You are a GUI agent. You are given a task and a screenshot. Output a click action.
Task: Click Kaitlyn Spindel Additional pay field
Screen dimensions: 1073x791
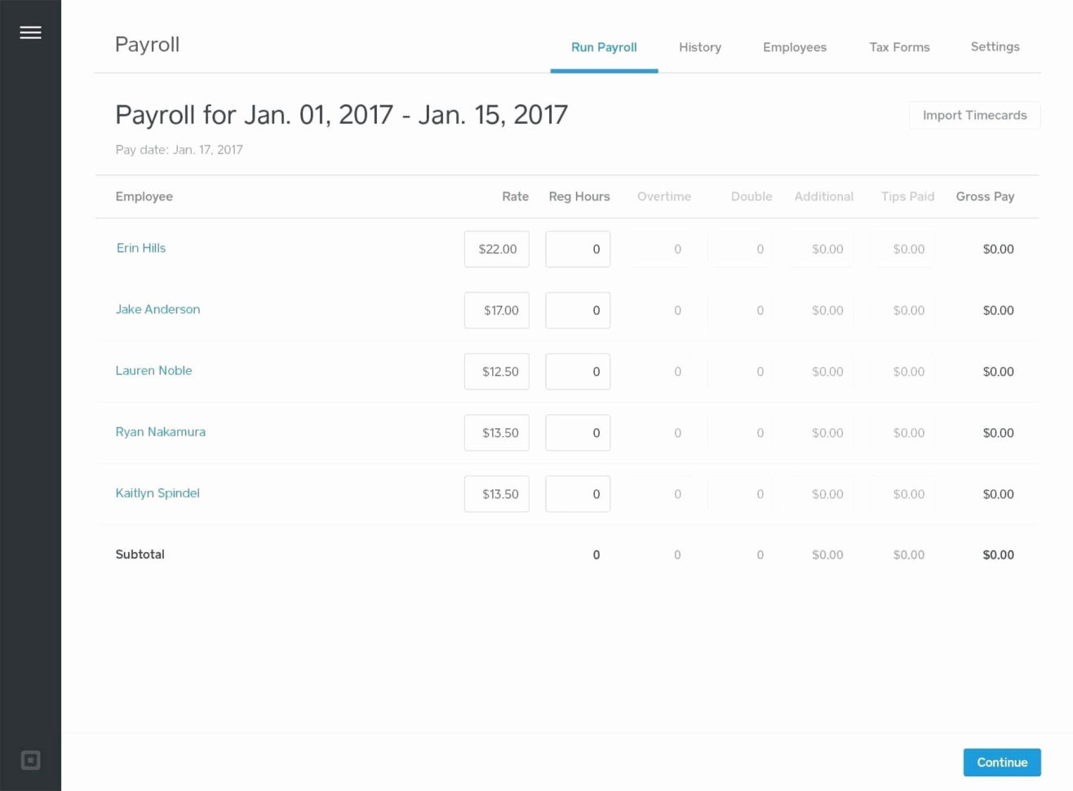coord(821,494)
